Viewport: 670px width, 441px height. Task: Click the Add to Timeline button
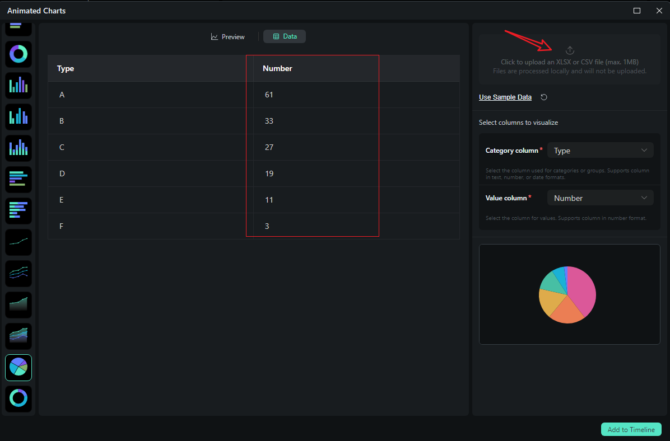pyautogui.click(x=631, y=429)
